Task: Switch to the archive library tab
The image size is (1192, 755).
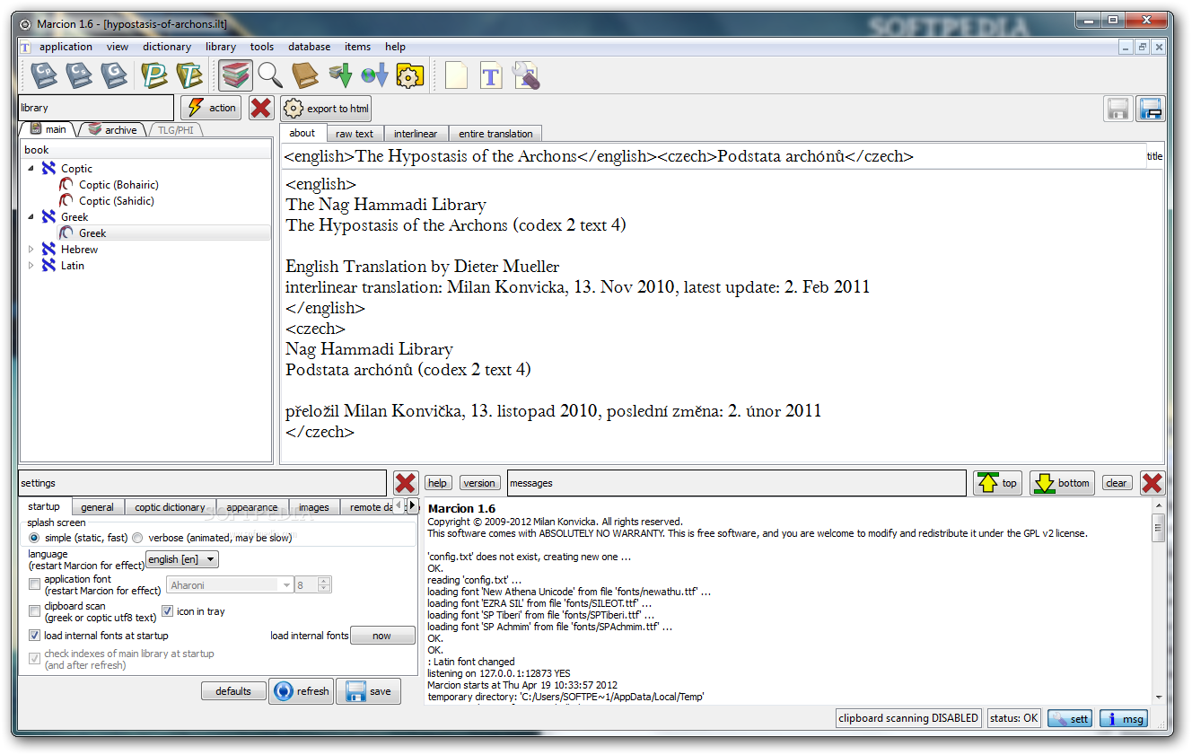Action: click(x=113, y=130)
